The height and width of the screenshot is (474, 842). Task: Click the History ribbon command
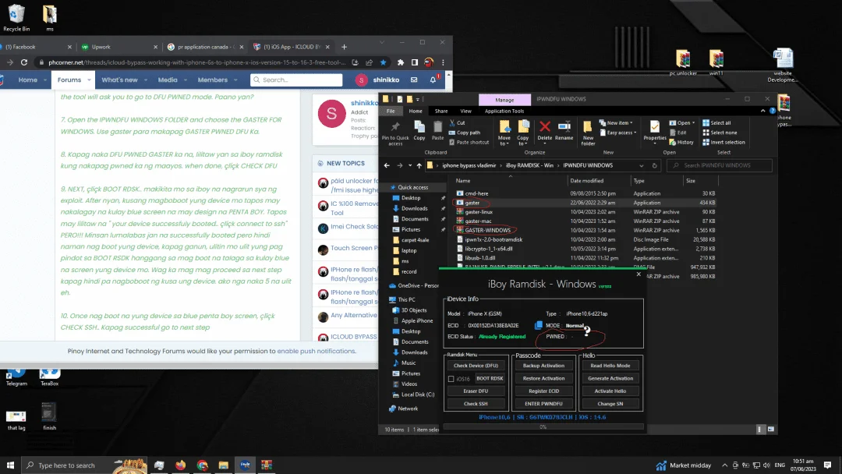point(681,142)
